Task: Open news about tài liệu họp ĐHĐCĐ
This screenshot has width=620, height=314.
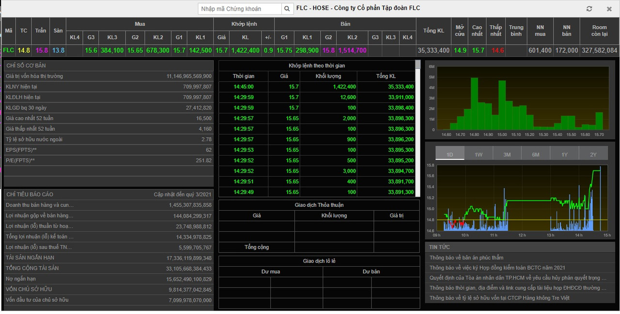Action: pyautogui.click(x=518, y=288)
